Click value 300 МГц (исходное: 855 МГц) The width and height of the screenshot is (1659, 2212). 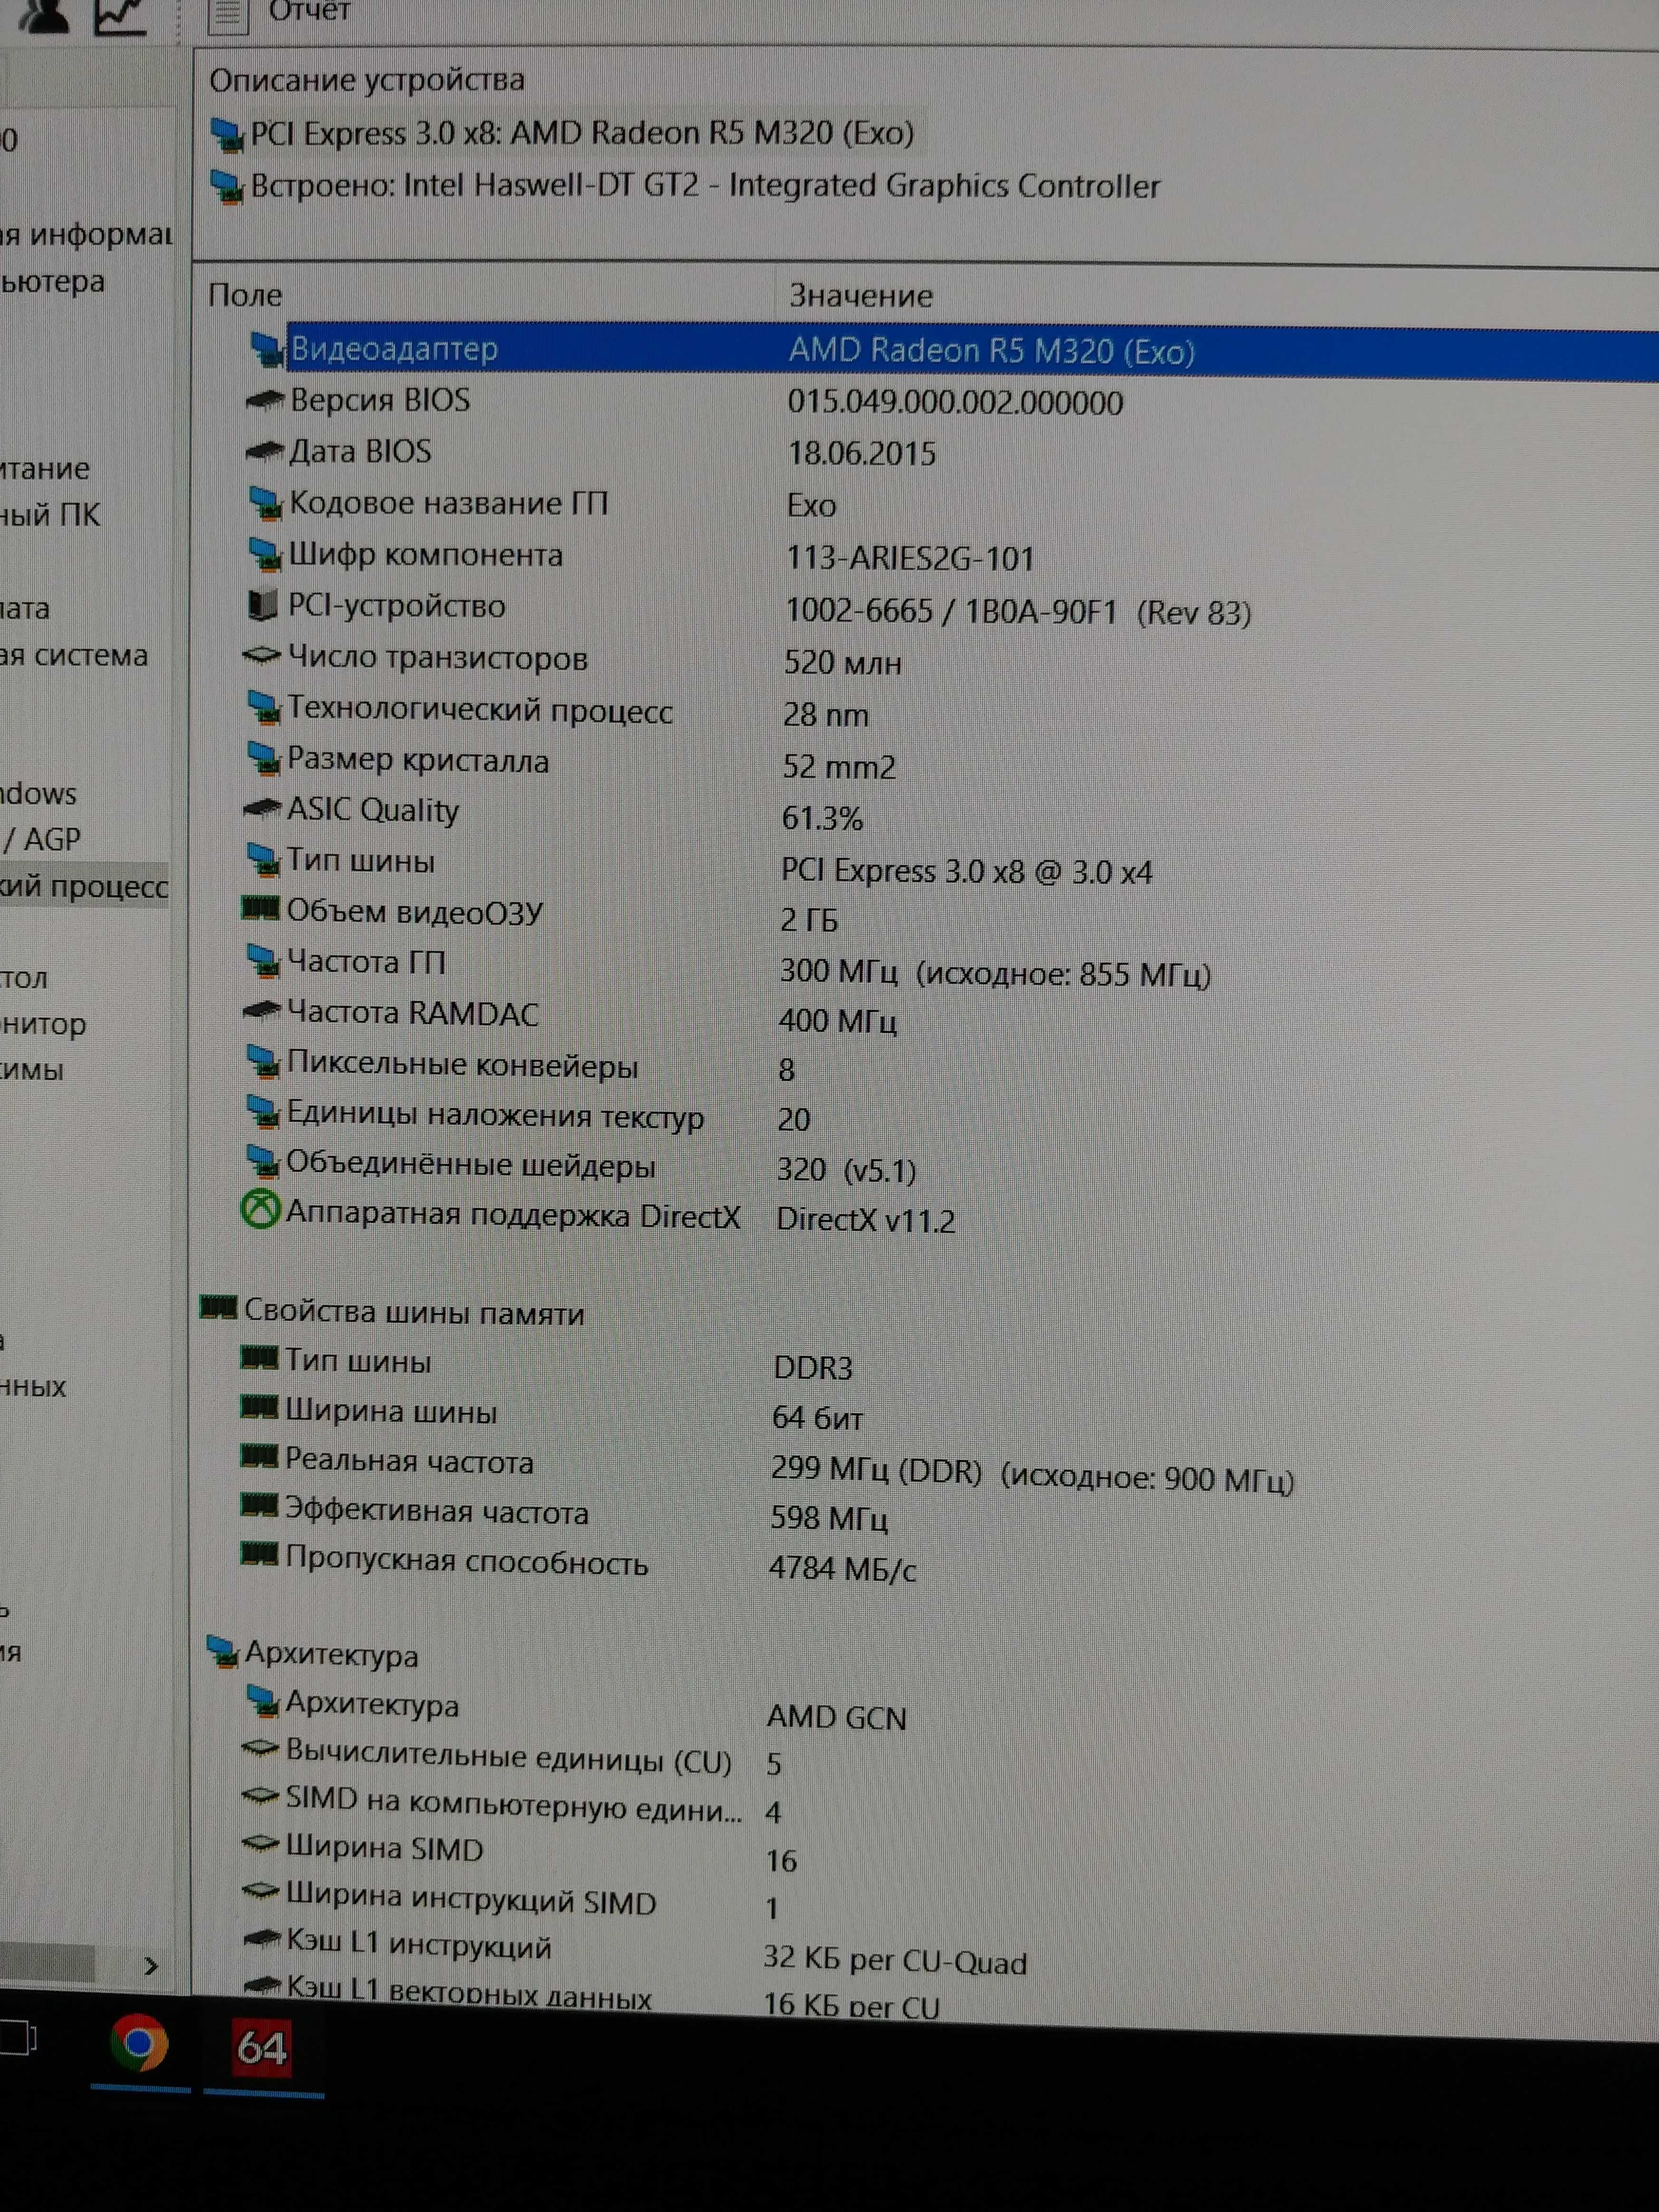[x=995, y=973]
